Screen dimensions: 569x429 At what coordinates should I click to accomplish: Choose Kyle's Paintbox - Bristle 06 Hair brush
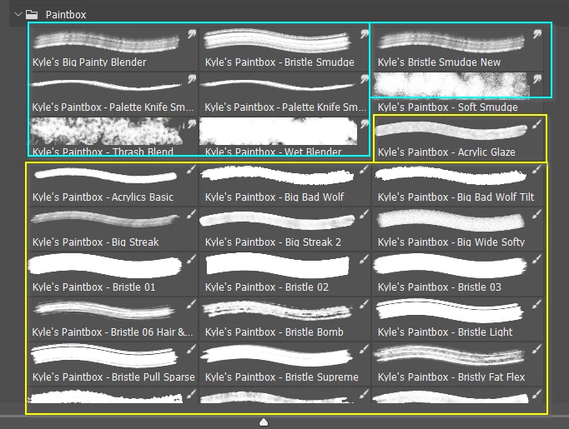pos(113,319)
